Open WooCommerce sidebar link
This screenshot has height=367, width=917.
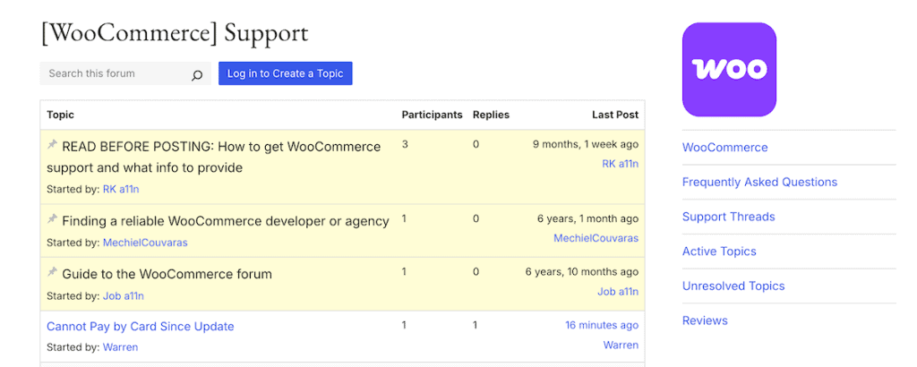(724, 148)
